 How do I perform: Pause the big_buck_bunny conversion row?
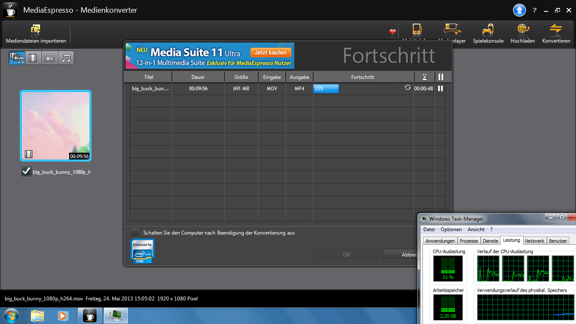440,89
